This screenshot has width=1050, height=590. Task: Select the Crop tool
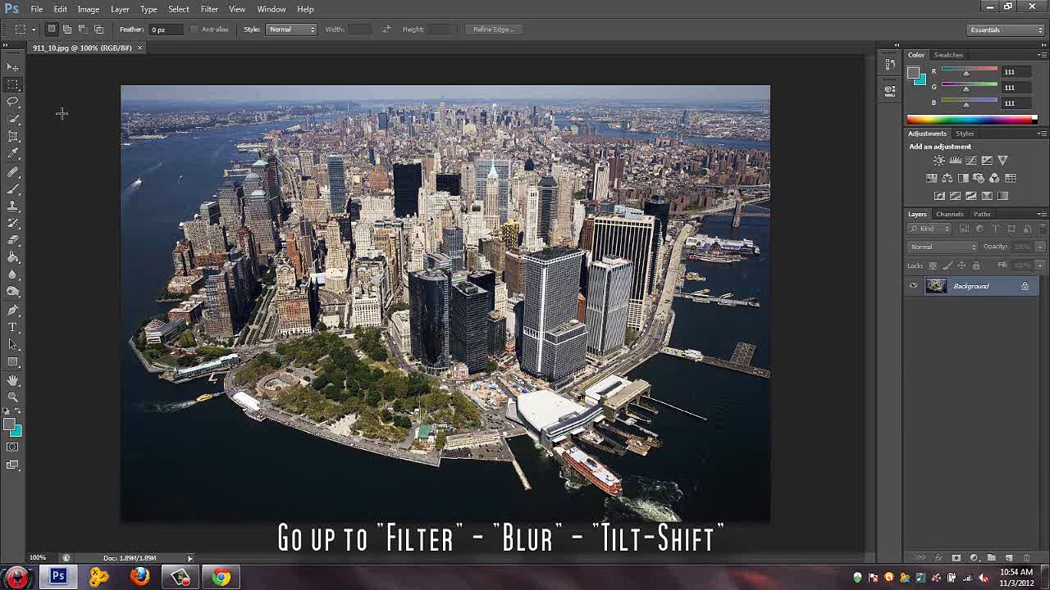13,136
